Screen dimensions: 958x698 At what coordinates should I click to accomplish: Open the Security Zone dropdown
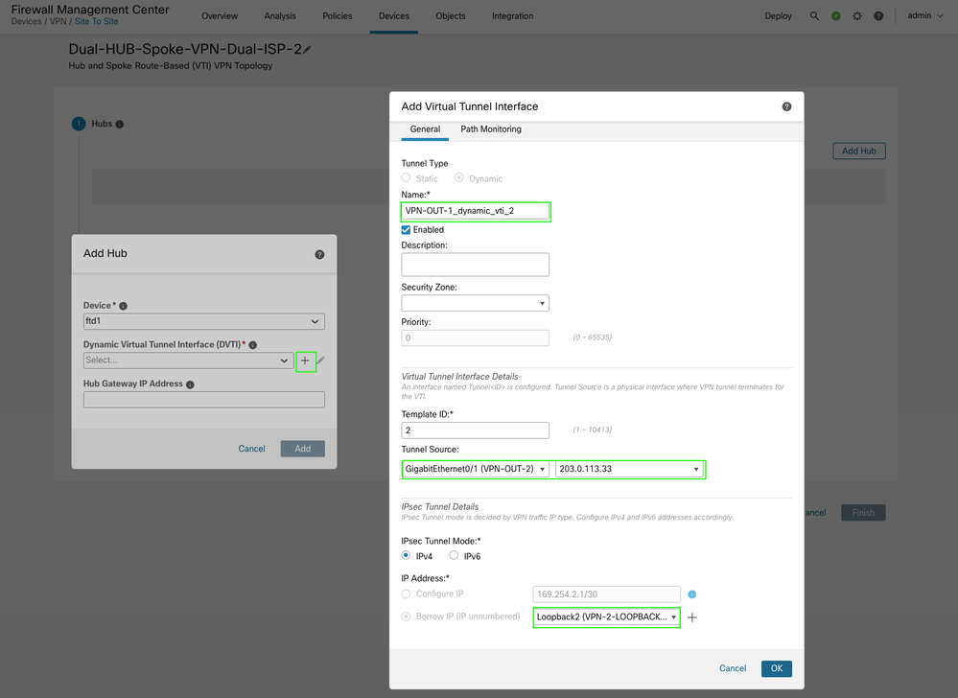point(475,303)
